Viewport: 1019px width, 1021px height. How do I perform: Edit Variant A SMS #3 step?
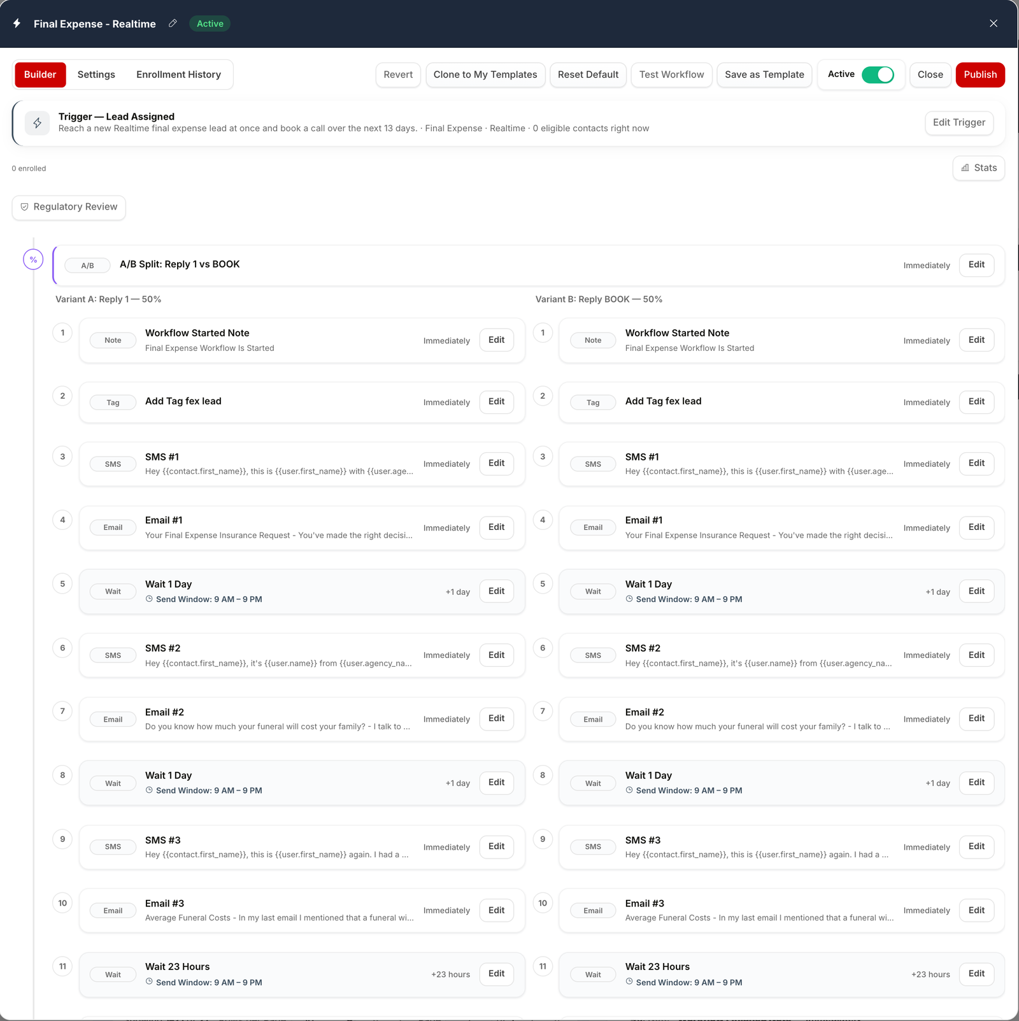496,846
